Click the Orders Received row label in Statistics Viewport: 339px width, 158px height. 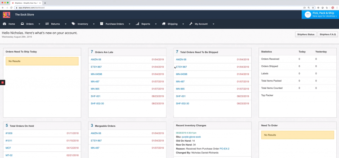click(270, 59)
